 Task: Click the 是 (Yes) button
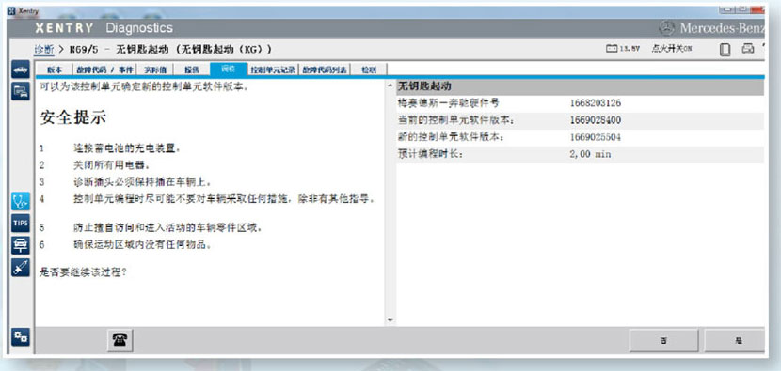click(x=735, y=341)
